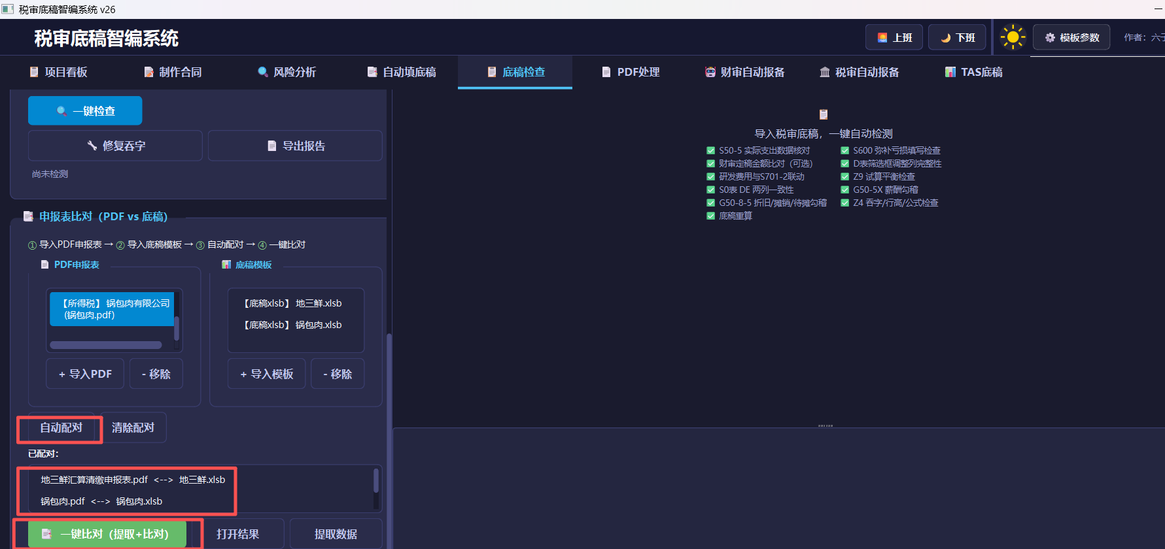Screen dimensions: 1165x549
Task: Click the 自动配对 button
Action: [x=61, y=427]
